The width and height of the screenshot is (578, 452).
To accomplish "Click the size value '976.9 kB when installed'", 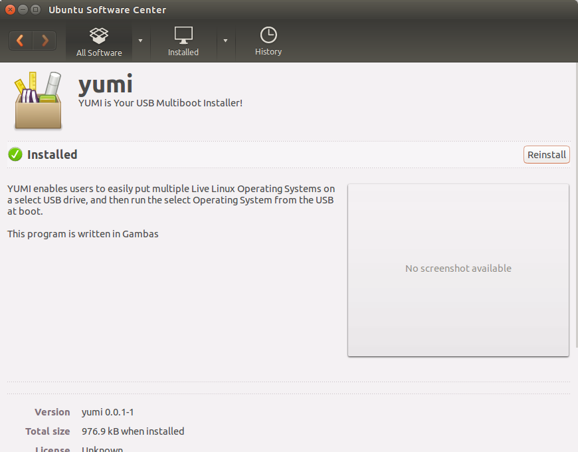I will [x=133, y=431].
